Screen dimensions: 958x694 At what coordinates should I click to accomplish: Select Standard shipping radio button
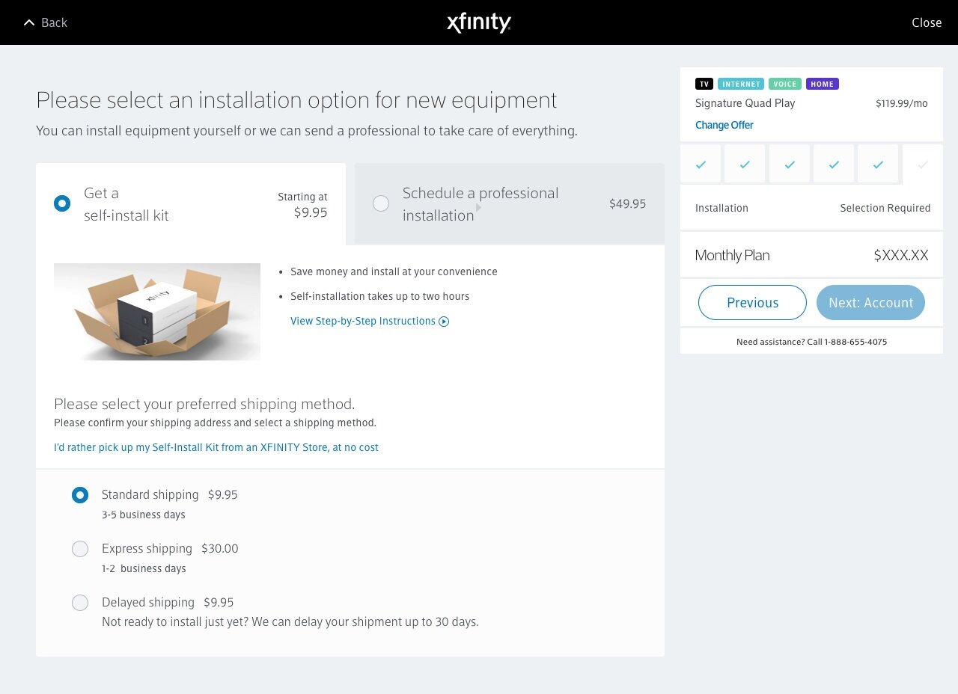80,495
